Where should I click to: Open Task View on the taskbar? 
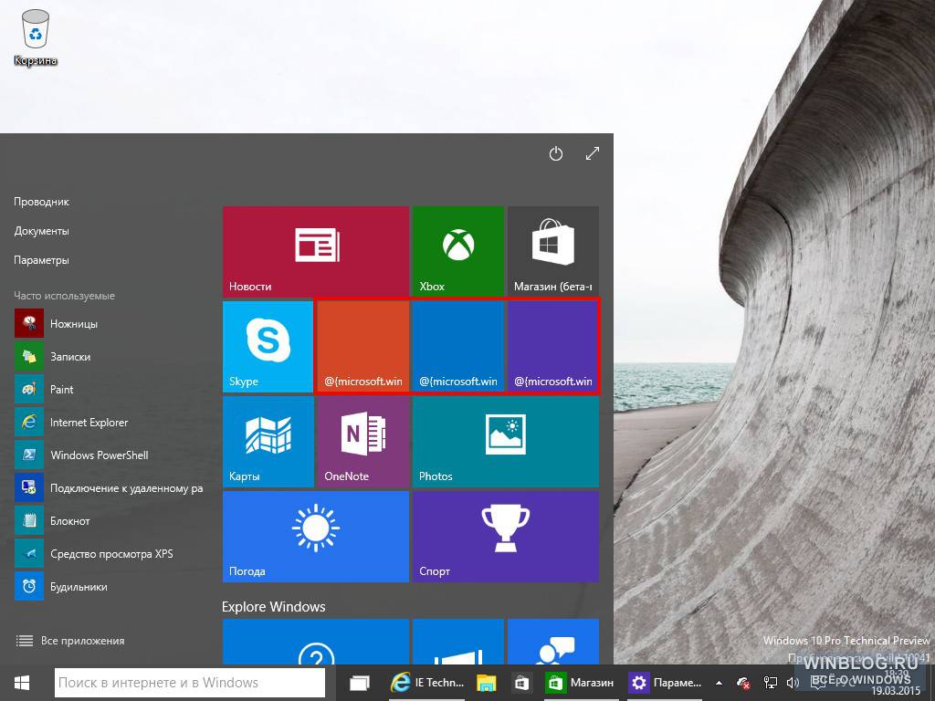360,683
